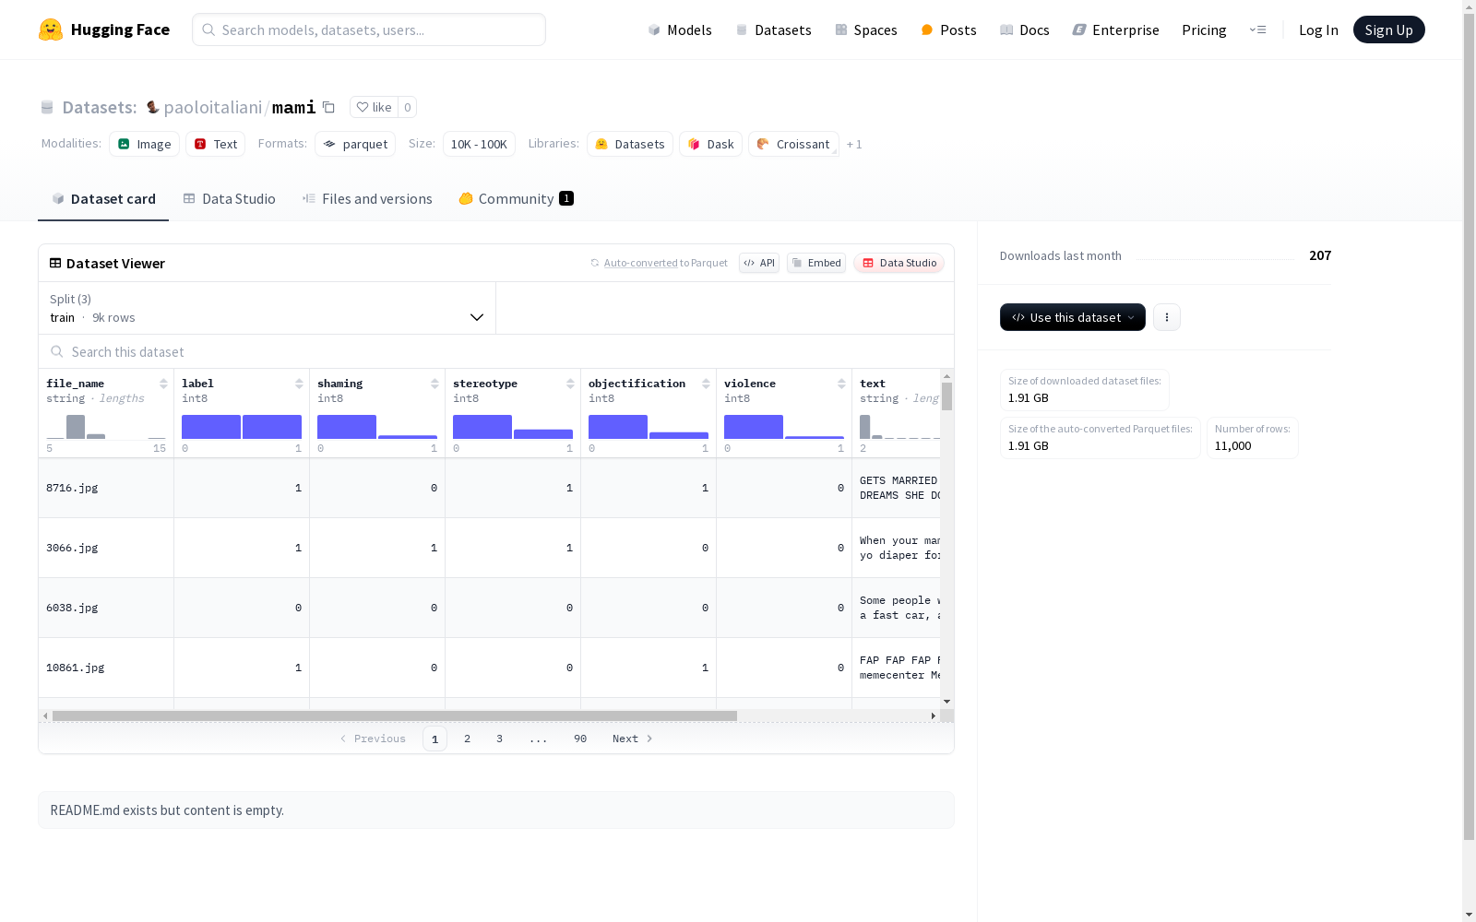Click the horizontal scrollbar of the table
The width and height of the screenshot is (1476, 922).
click(x=394, y=715)
